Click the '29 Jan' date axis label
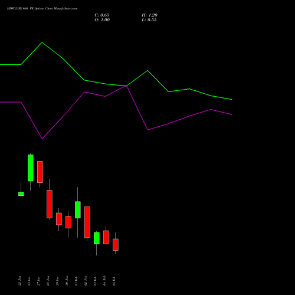Viewport: 295px width, 295px height. (57, 281)
